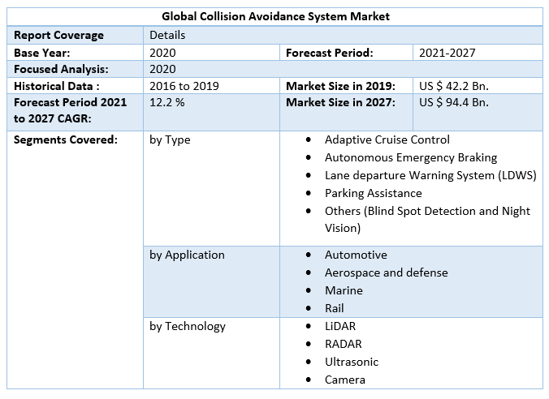Click the 2021-2027 forecast period value

pyautogui.click(x=447, y=53)
